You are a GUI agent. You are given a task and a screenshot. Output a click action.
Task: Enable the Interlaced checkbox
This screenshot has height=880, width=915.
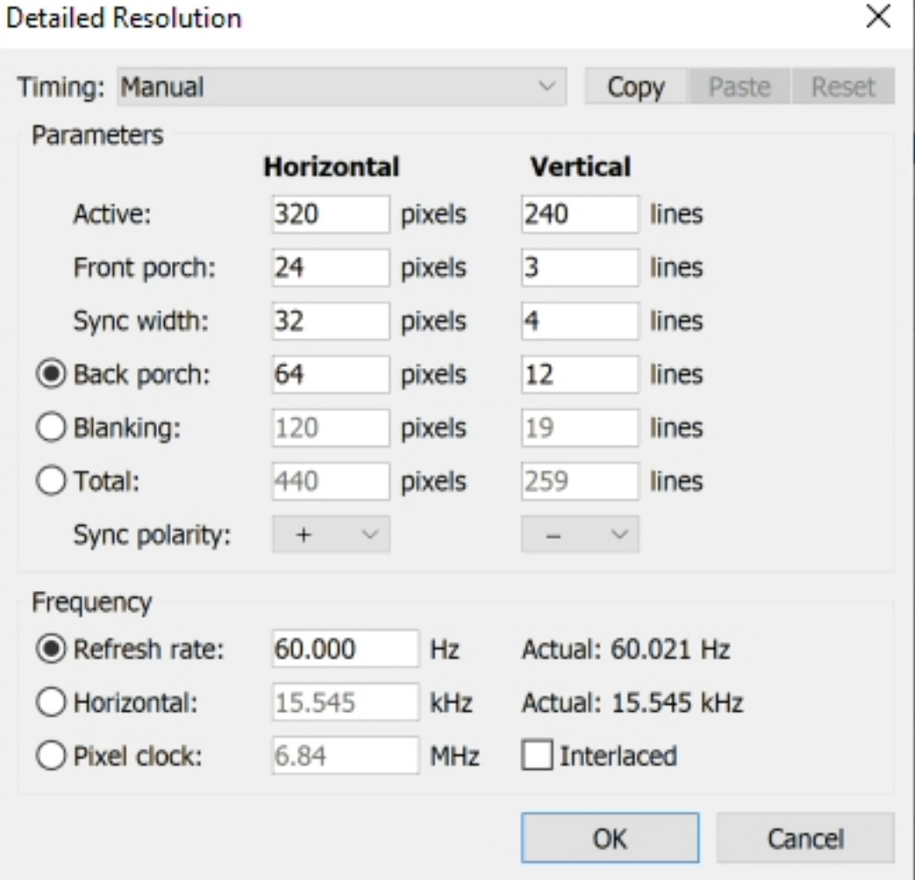coord(536,756)
